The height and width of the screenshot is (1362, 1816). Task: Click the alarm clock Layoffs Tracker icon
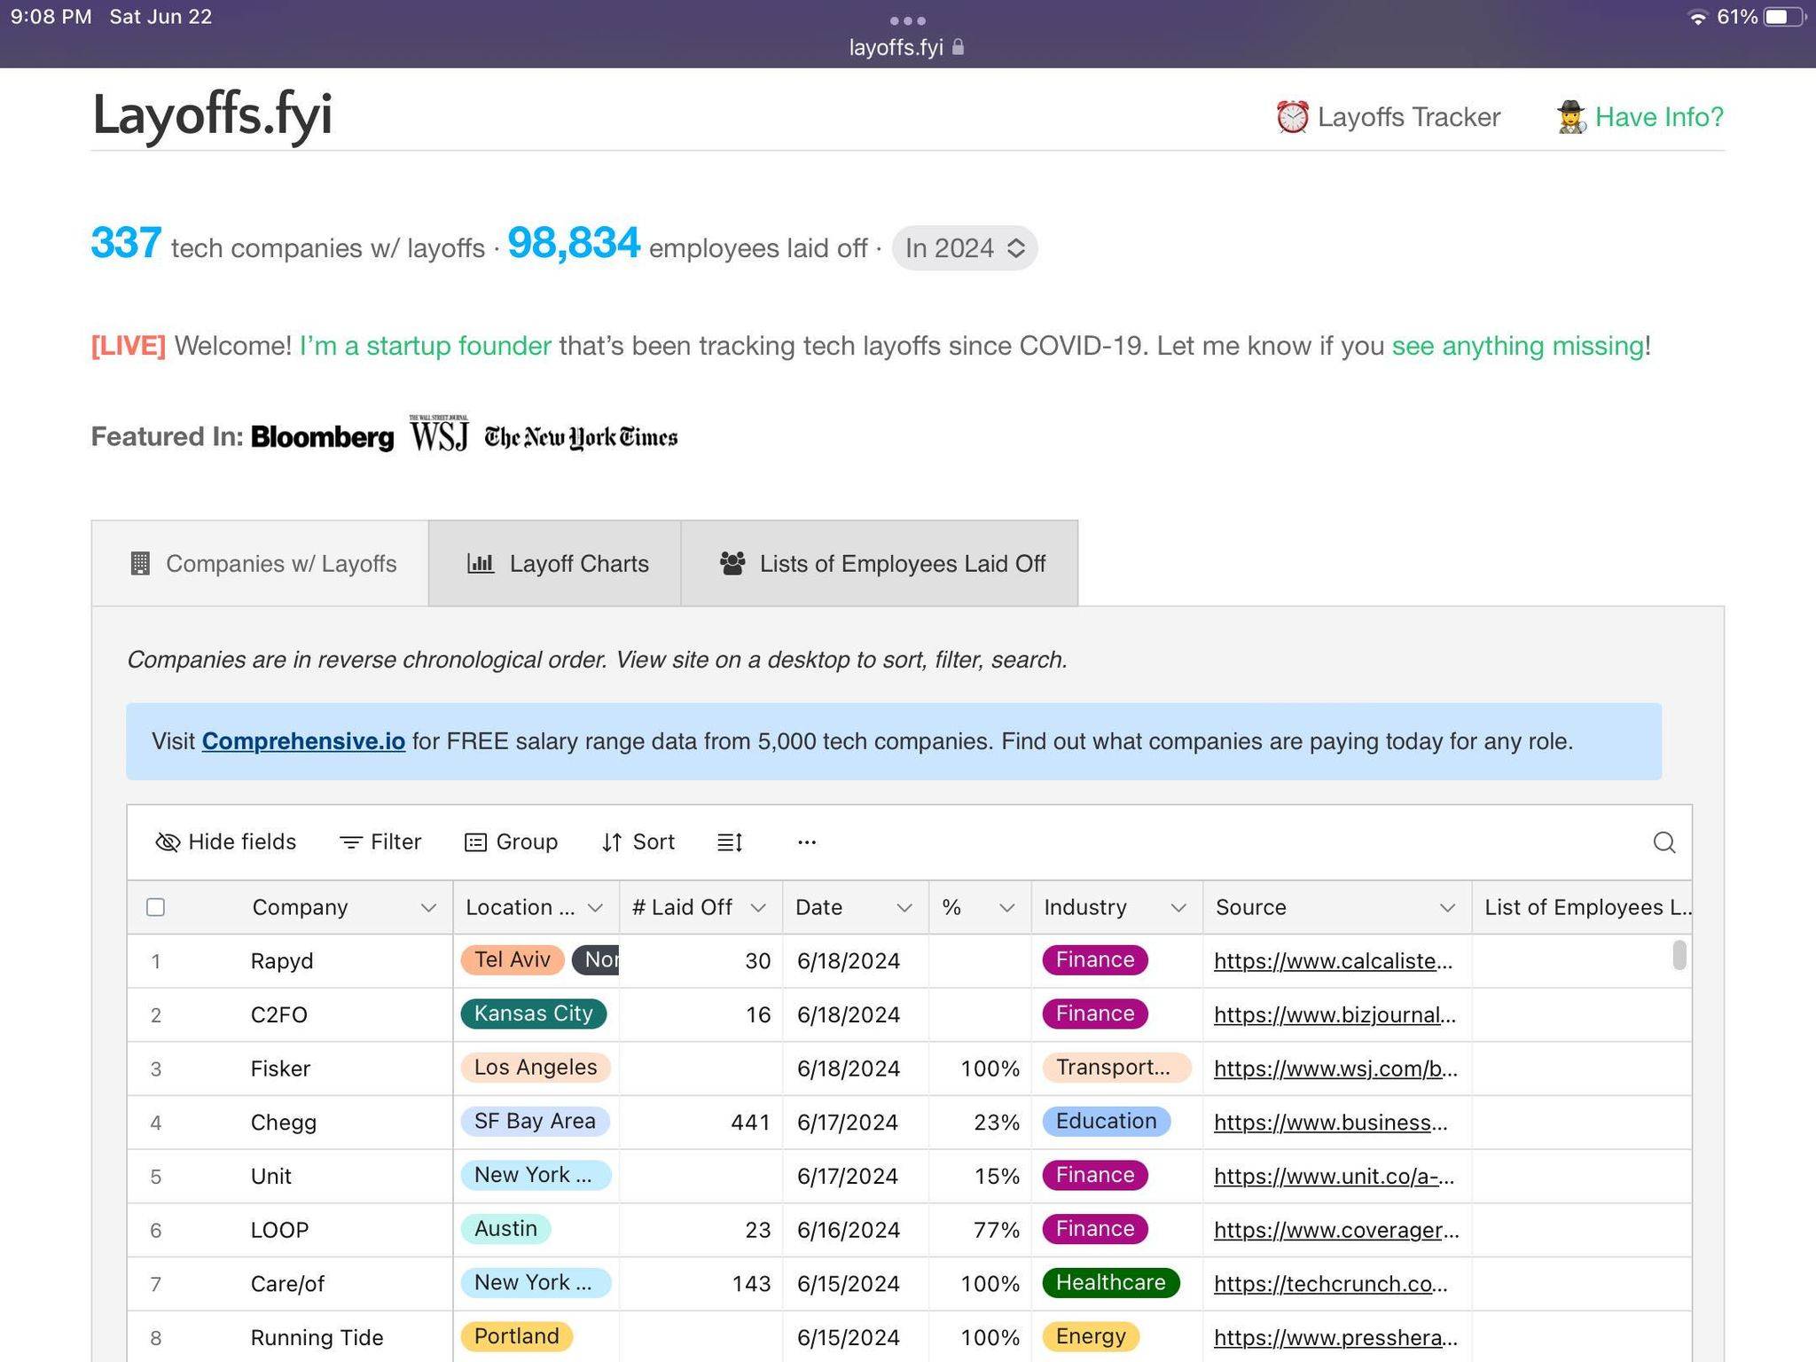coord(1292,117)
